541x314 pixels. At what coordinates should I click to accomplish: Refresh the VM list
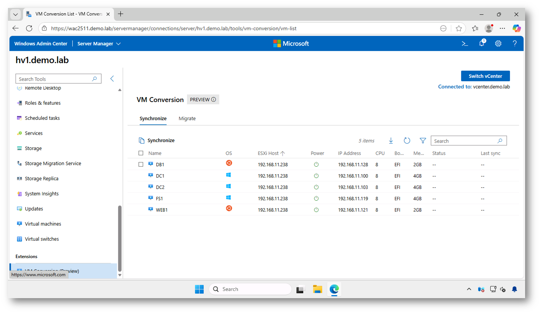coord(407,141)
